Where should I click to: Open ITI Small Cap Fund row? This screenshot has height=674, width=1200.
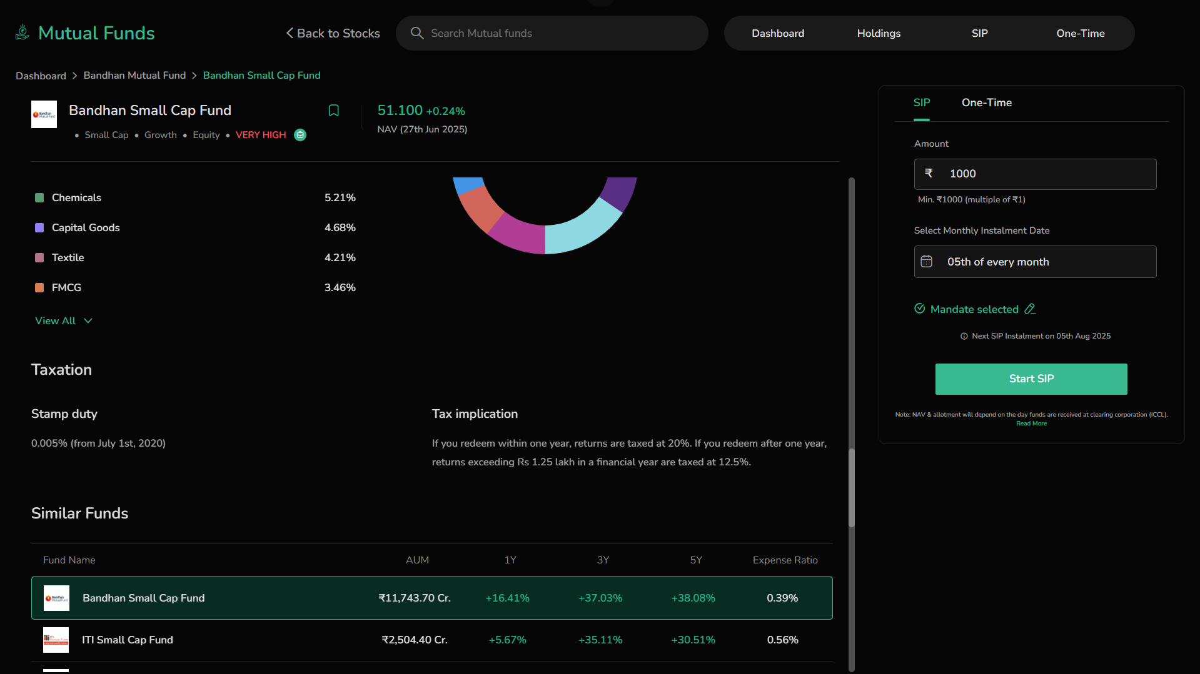[432, 640]
